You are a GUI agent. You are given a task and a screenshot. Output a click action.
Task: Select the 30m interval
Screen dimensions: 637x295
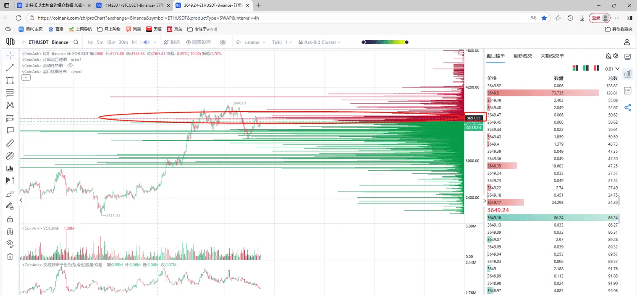123,42
